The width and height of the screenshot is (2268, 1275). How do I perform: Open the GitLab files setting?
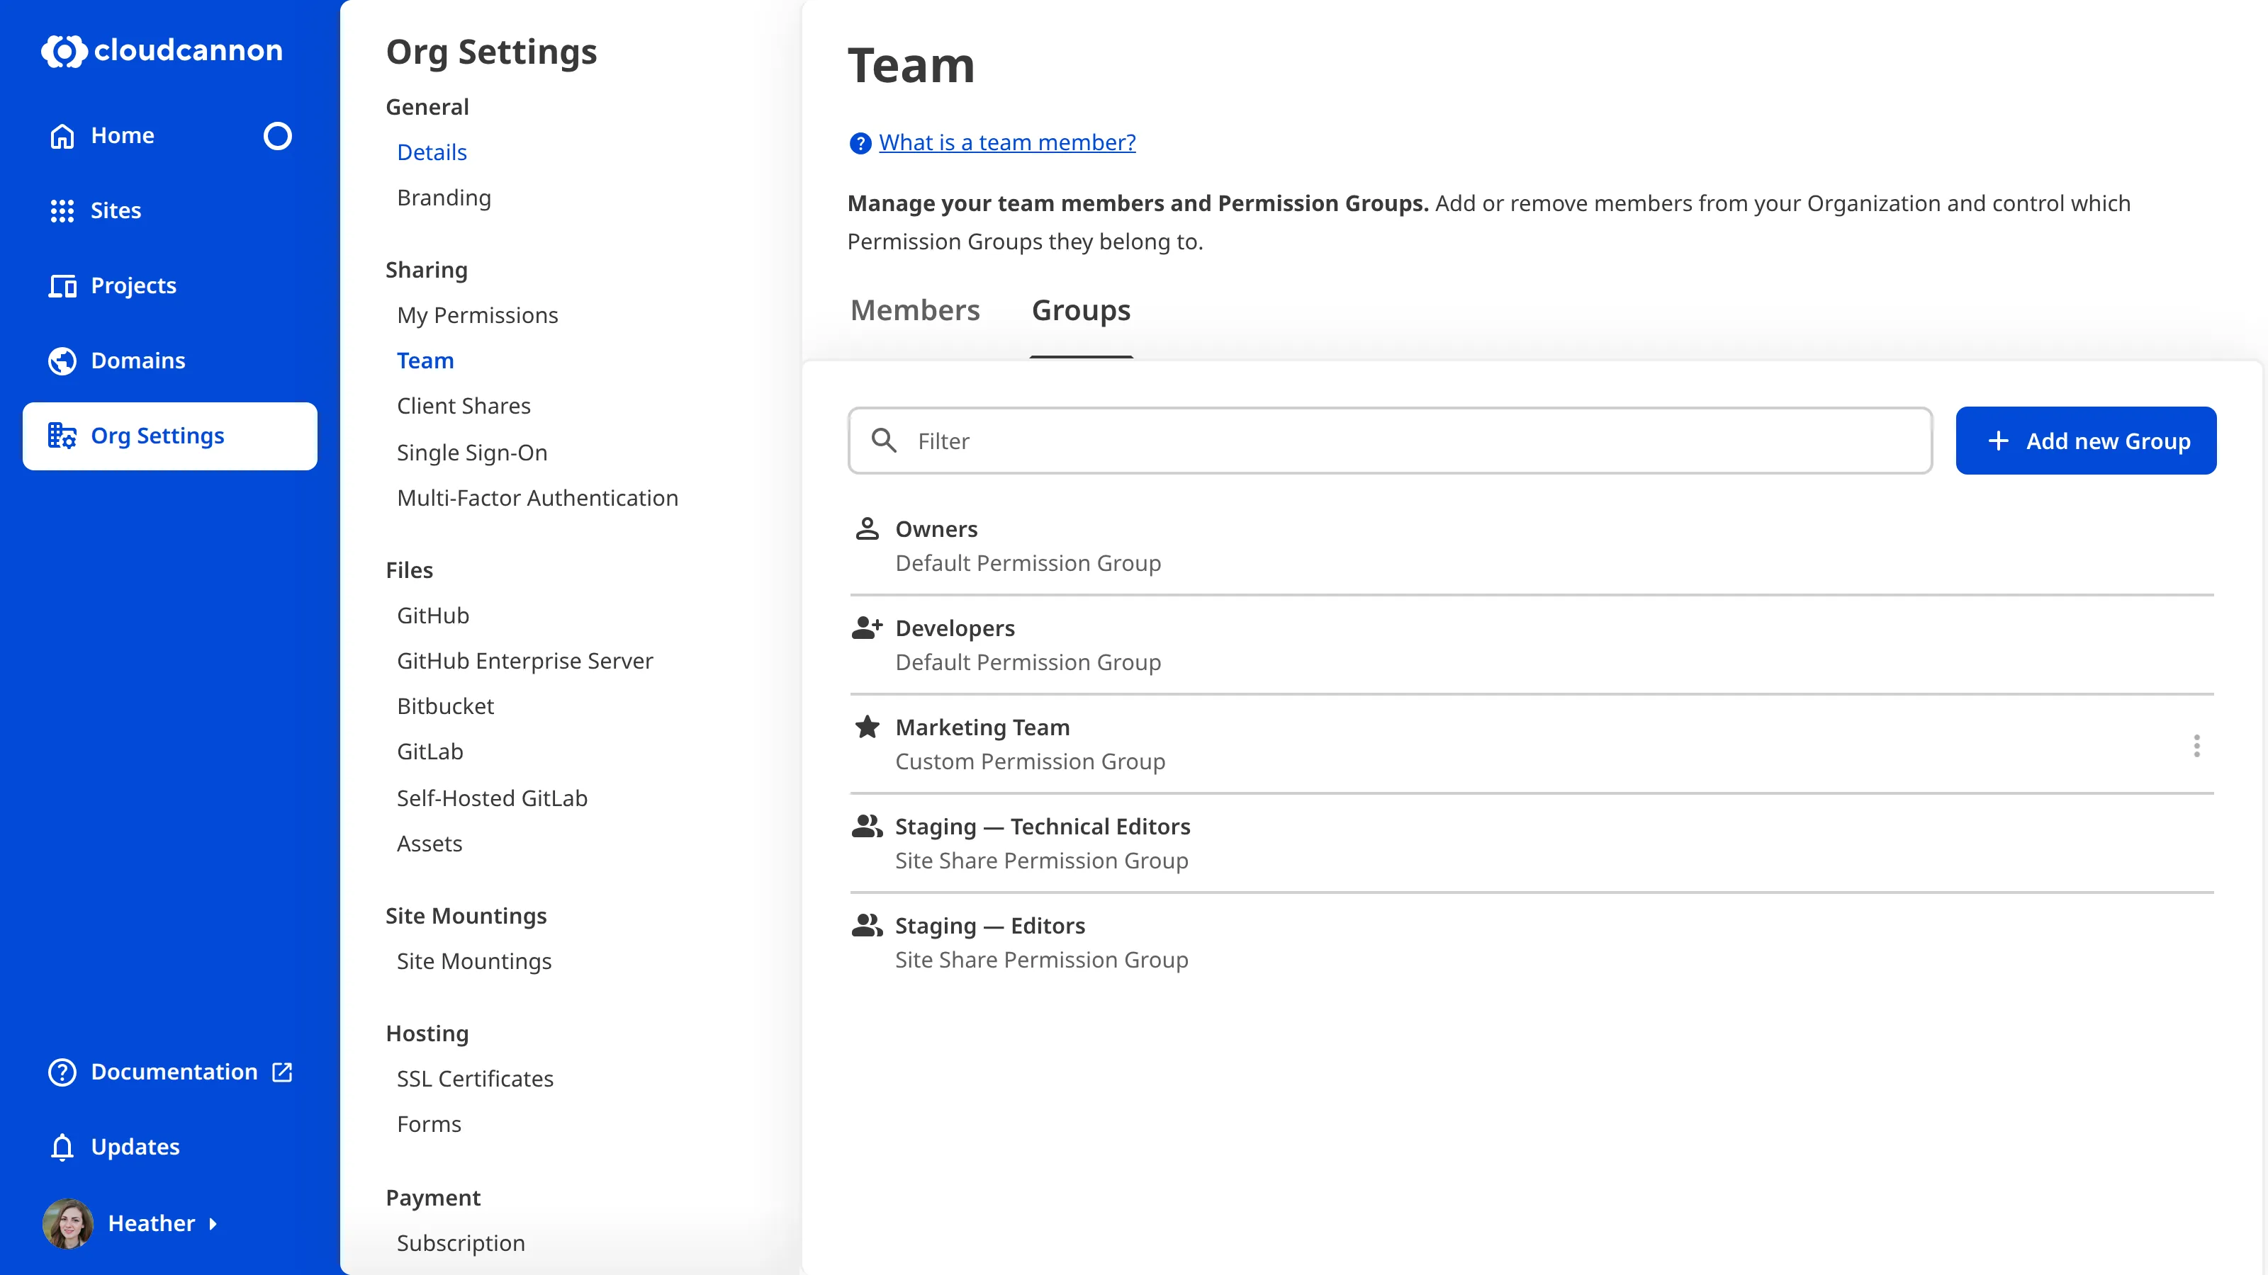point(430,752)
